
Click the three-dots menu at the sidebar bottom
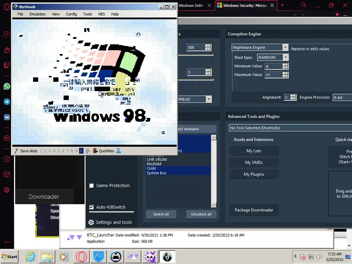click(7, 242)
